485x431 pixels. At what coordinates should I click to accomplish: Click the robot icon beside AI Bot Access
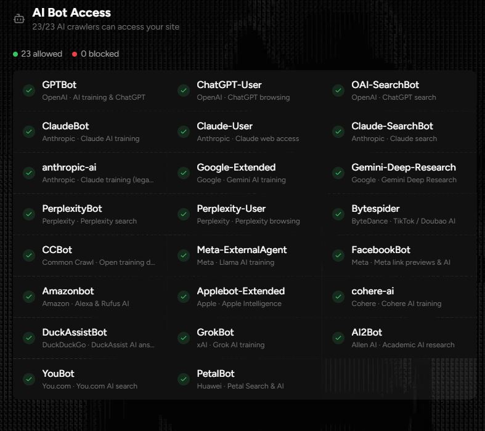click(19, 19)
